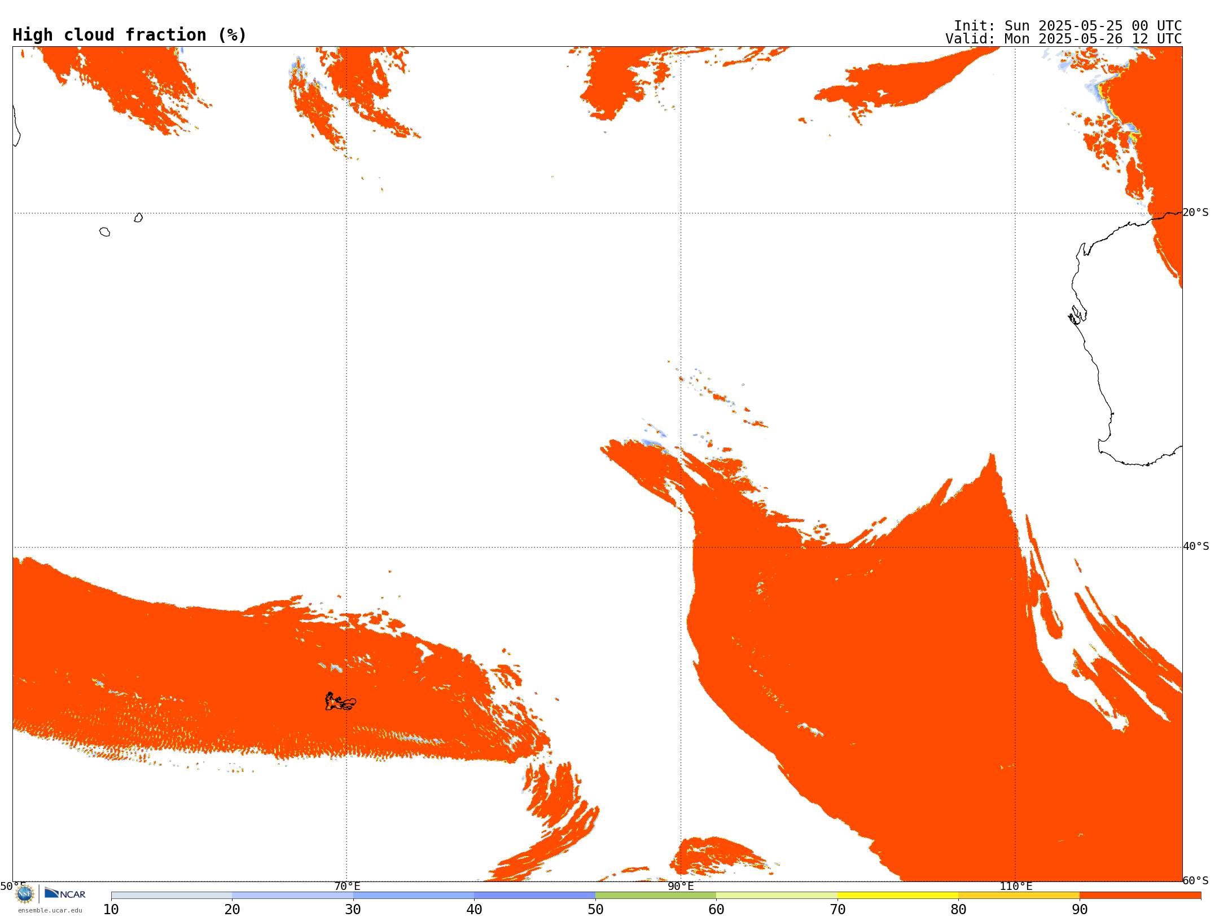Click the 20°S latitude label
The image size is (1219, 917).
tap(1195, 213)
